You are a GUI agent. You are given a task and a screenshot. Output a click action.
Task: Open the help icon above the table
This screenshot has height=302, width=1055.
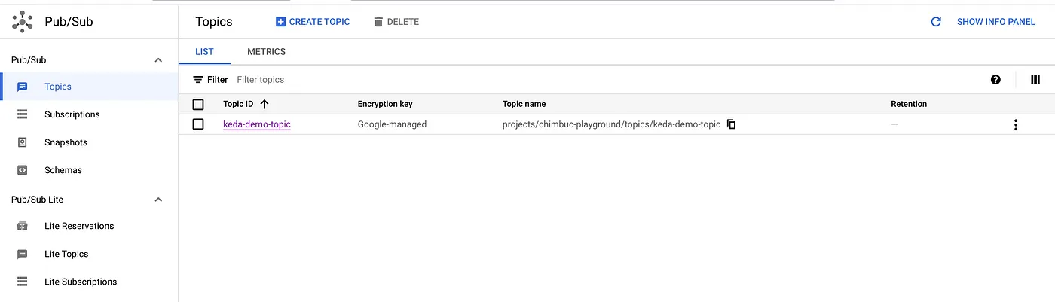[995, 80]
